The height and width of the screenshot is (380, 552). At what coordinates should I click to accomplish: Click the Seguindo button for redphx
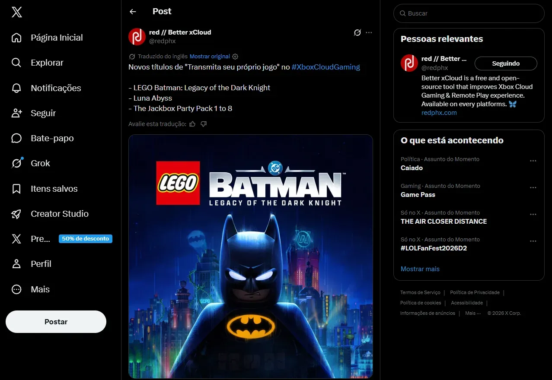coord(506,63)
